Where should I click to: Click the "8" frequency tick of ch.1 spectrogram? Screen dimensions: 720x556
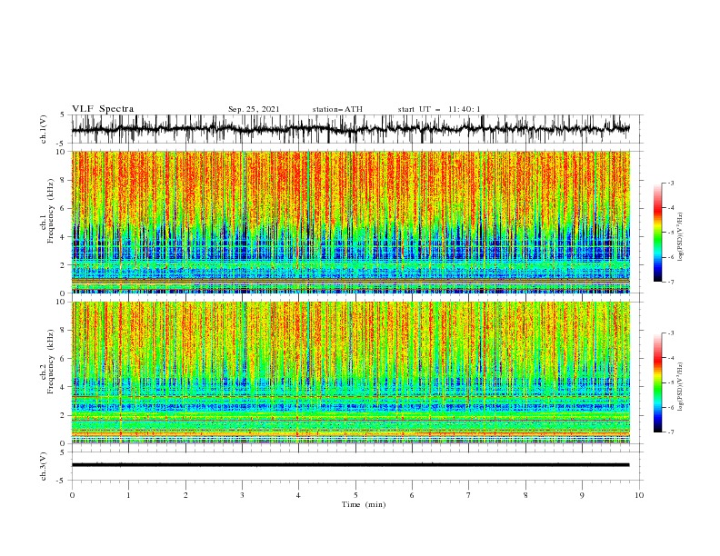coord(64,180)
